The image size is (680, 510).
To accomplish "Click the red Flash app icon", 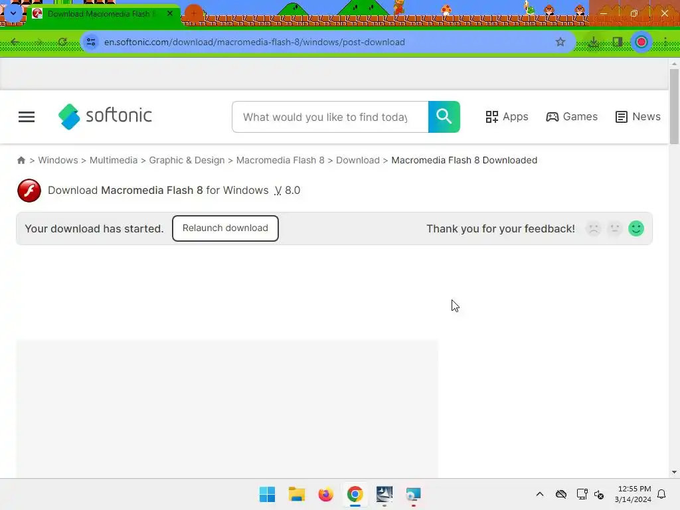I will coord(29,191).
